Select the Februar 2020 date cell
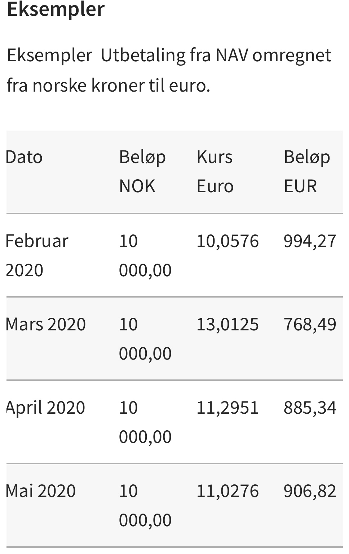 (37, 255)
